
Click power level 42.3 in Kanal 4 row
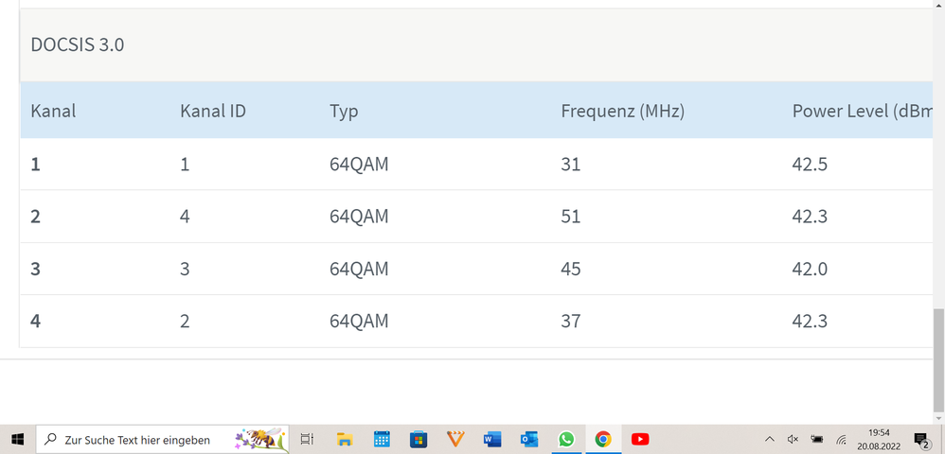[810, 321]
